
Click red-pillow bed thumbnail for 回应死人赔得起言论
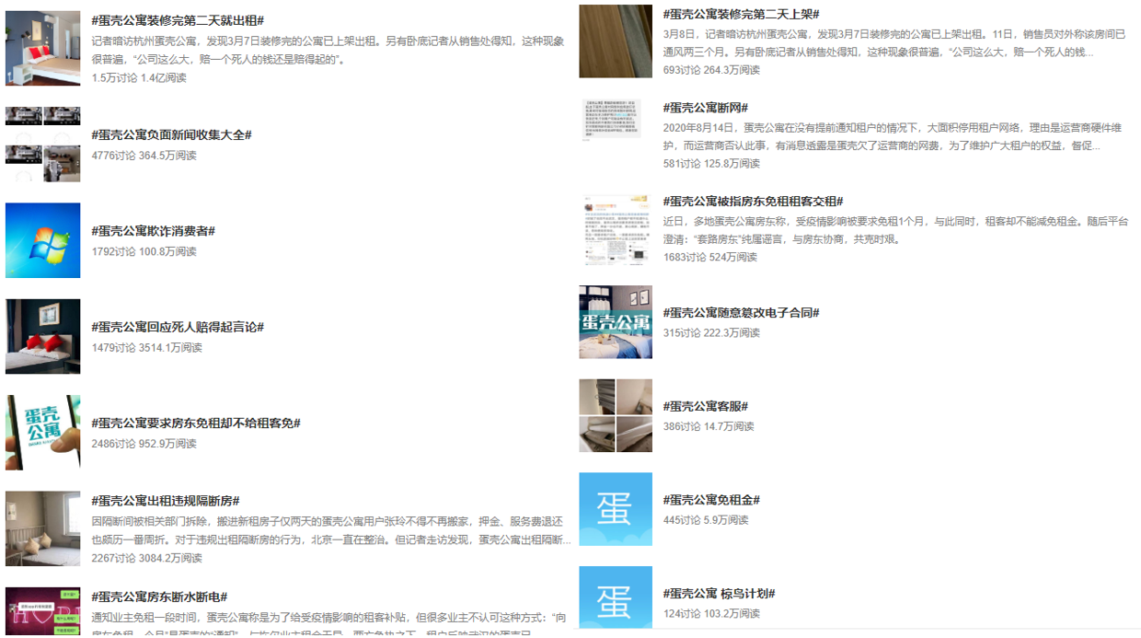42,336
